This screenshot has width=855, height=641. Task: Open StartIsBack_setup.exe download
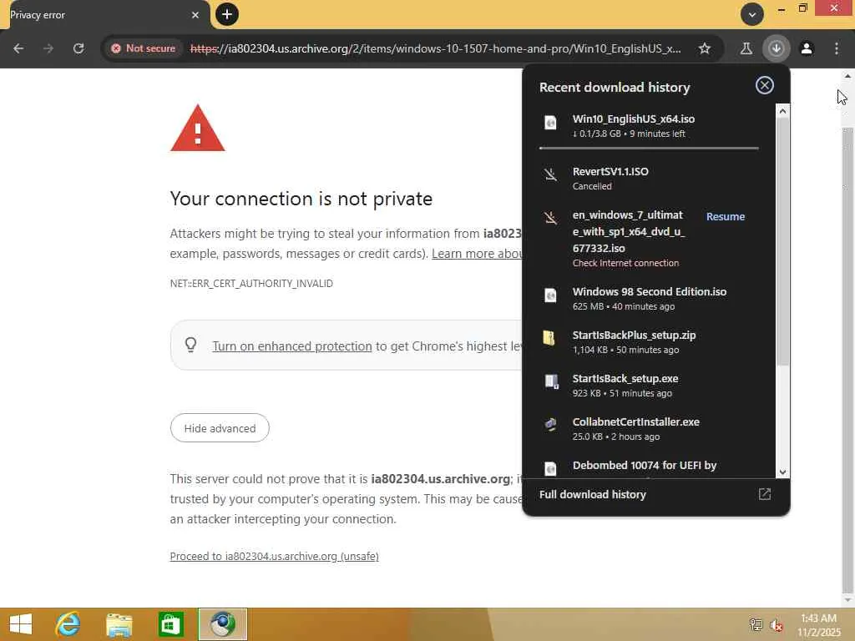[649, 386]
